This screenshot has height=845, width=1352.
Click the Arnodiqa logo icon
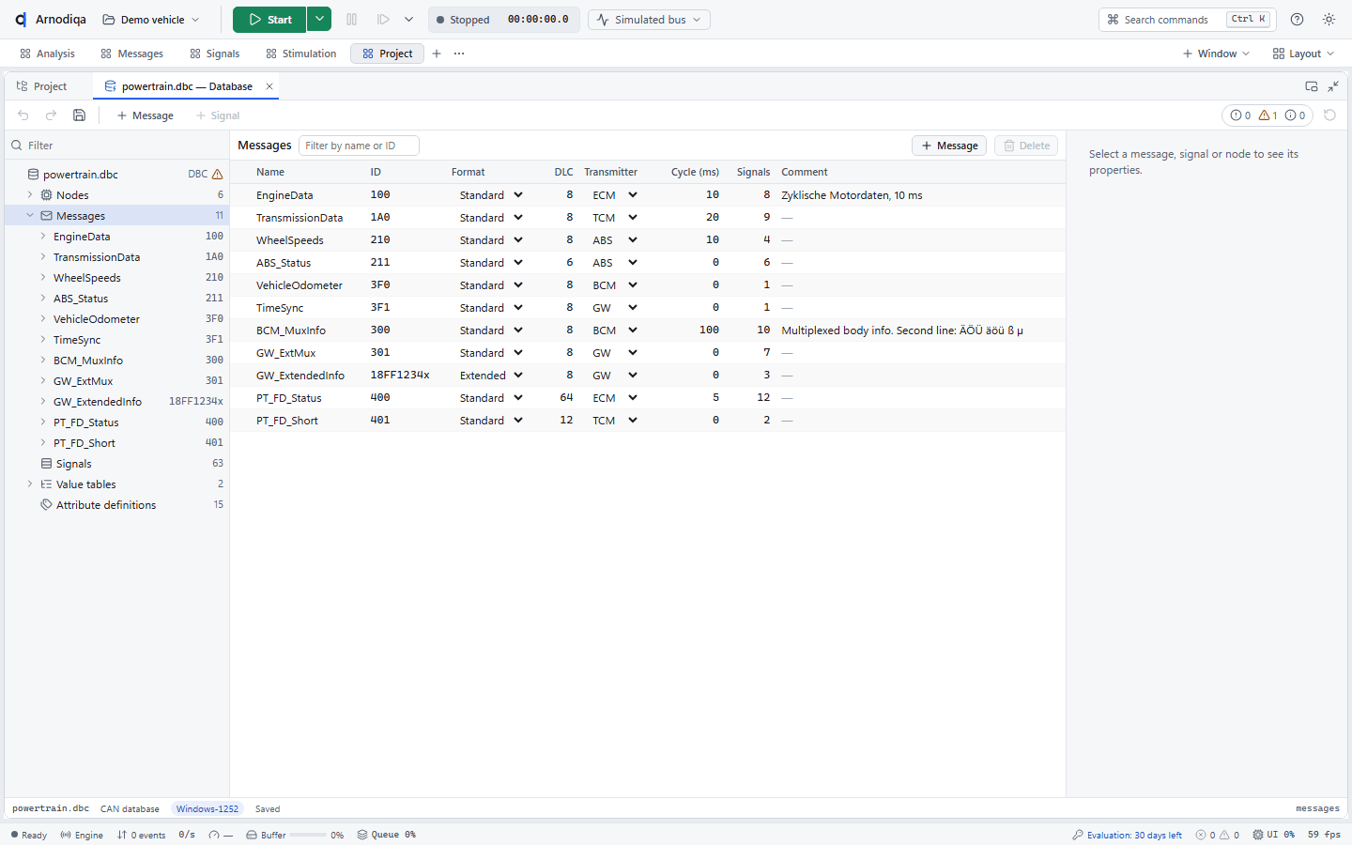click(x=21, y=20)
